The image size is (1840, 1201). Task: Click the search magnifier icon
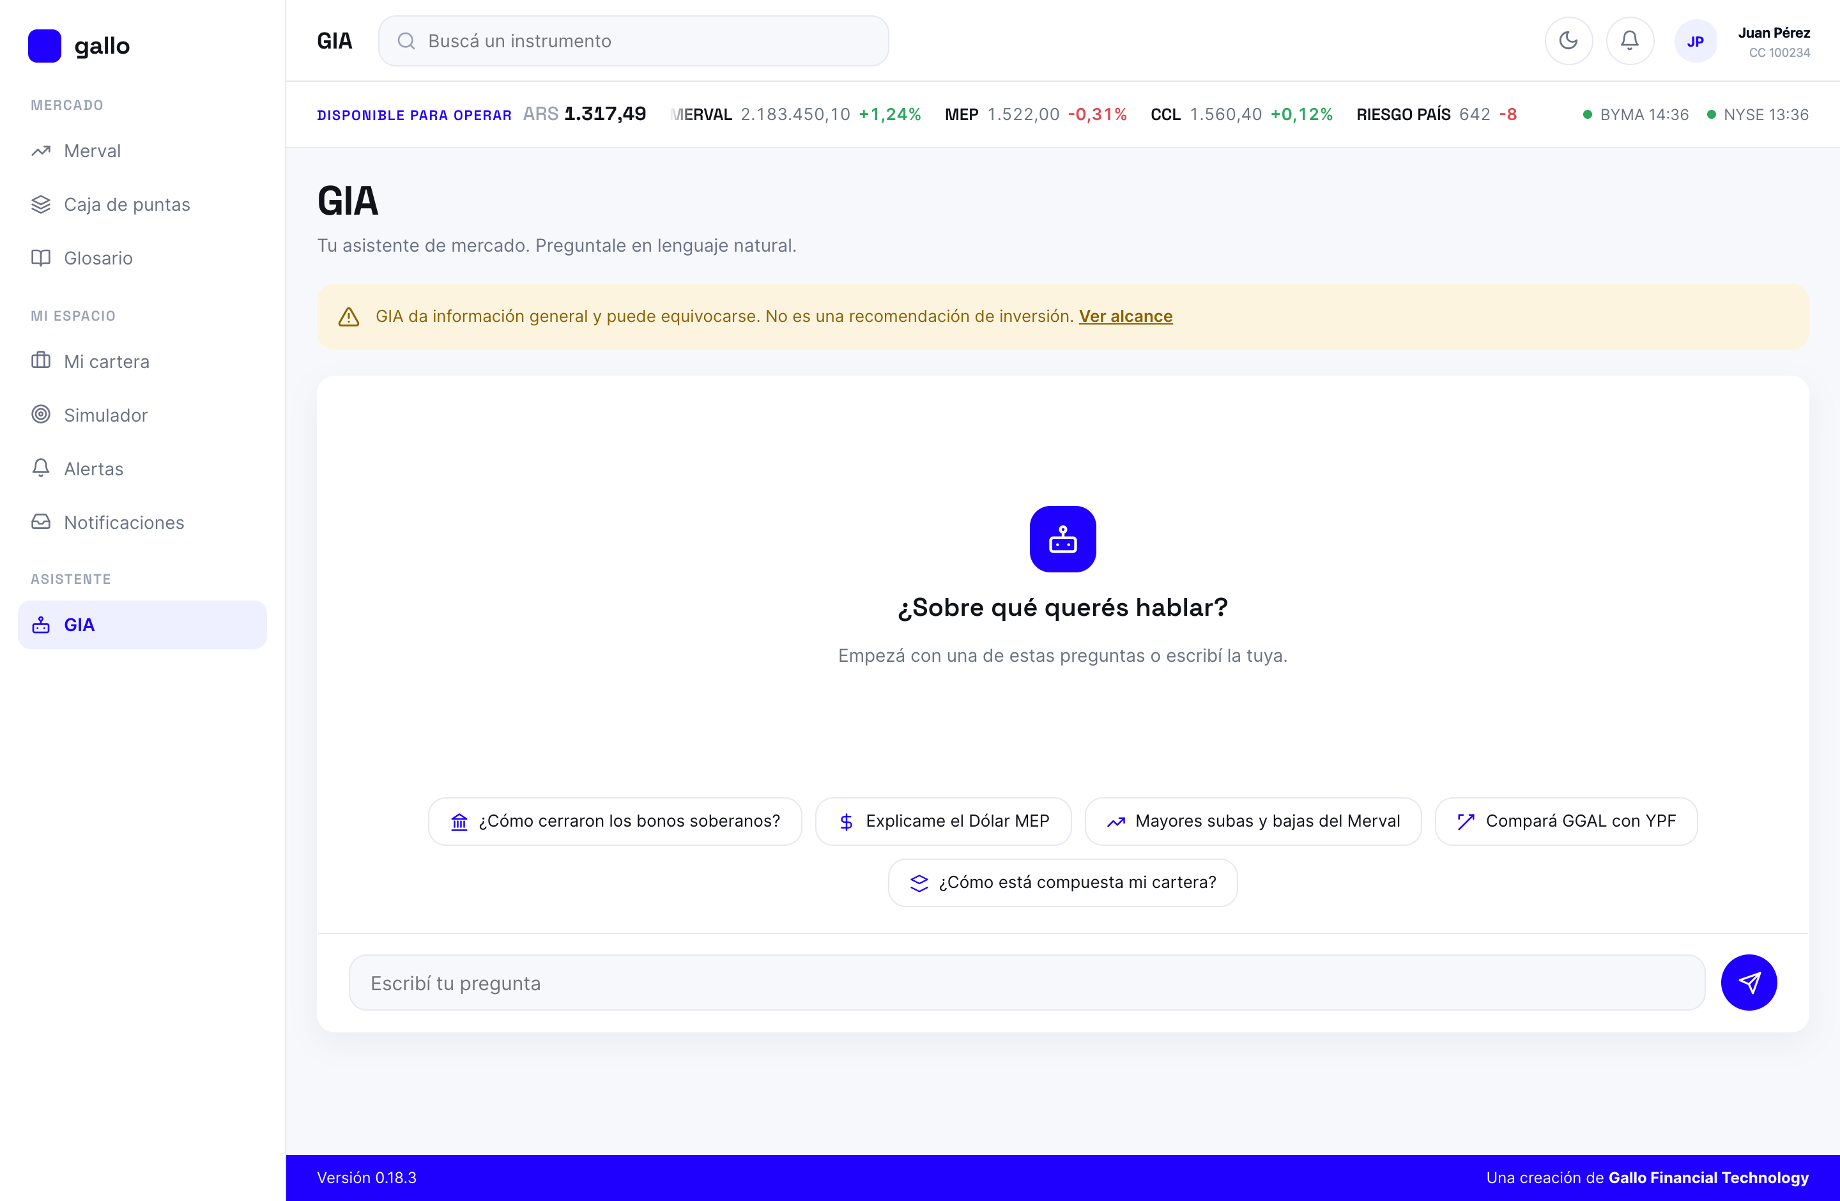pos(406,41)
